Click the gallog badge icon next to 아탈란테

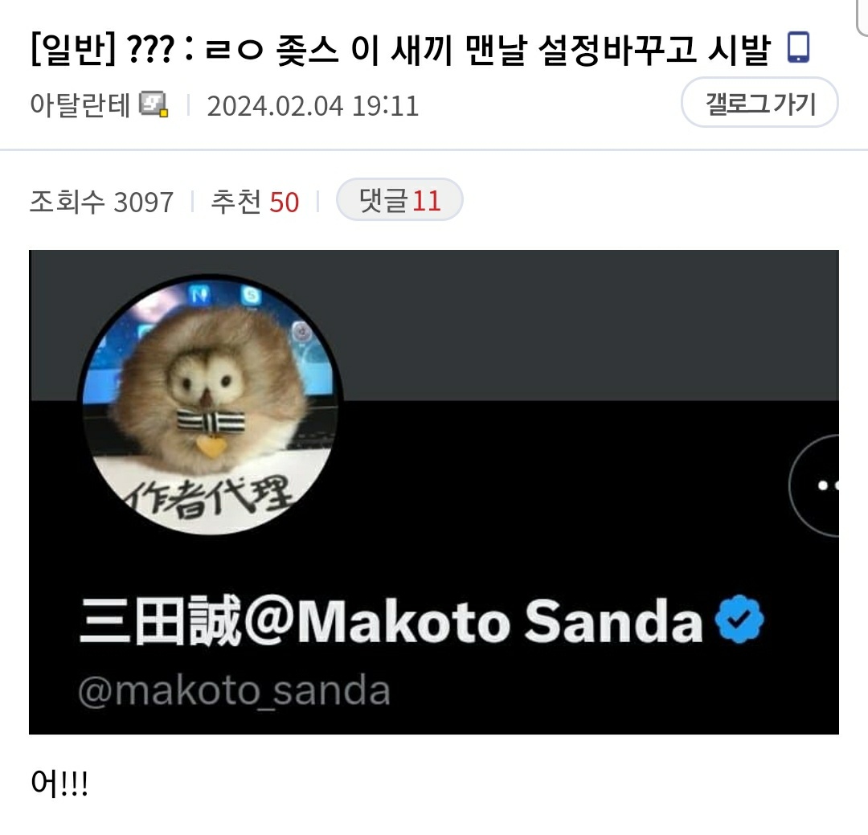[154, 104]
